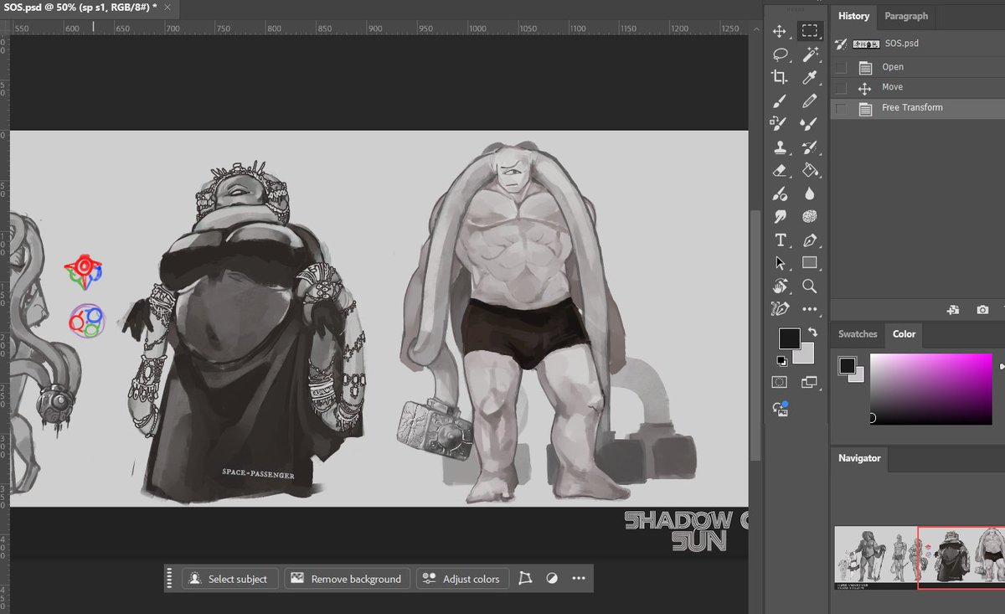
Task: Create new document from current state
Action: coord(953,310)
